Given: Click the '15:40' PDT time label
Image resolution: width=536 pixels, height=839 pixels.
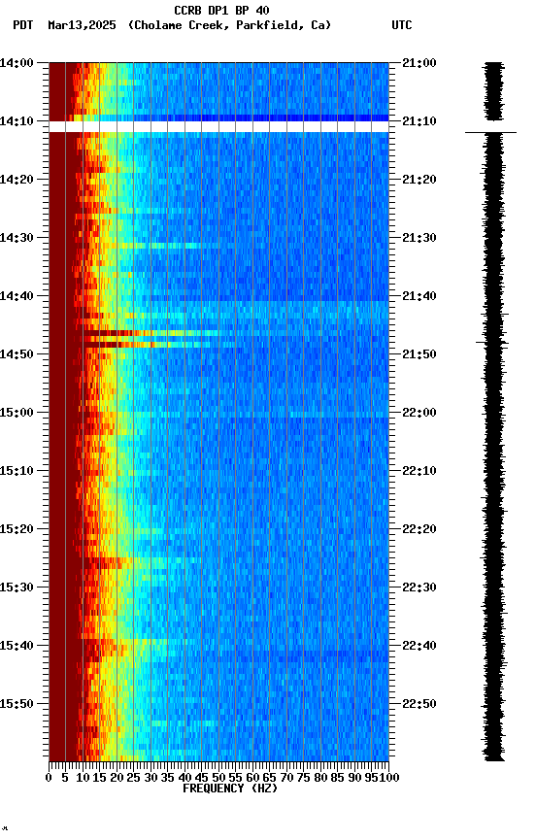Looking at the screenshot, I should (x=17, y=647).
